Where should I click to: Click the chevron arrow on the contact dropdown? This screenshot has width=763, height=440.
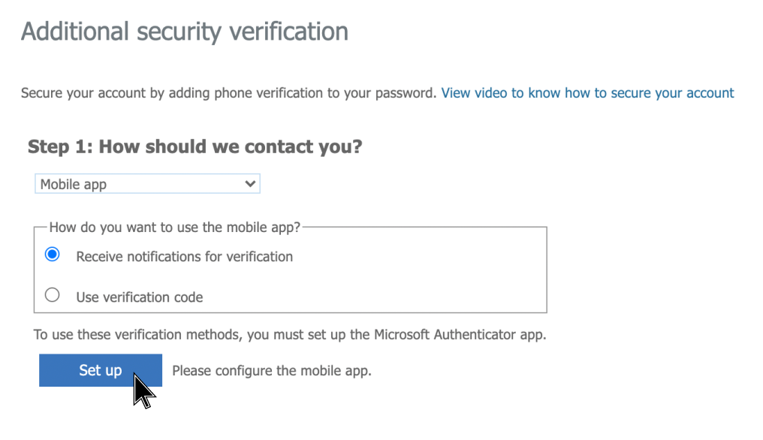(x=250, y=184)
